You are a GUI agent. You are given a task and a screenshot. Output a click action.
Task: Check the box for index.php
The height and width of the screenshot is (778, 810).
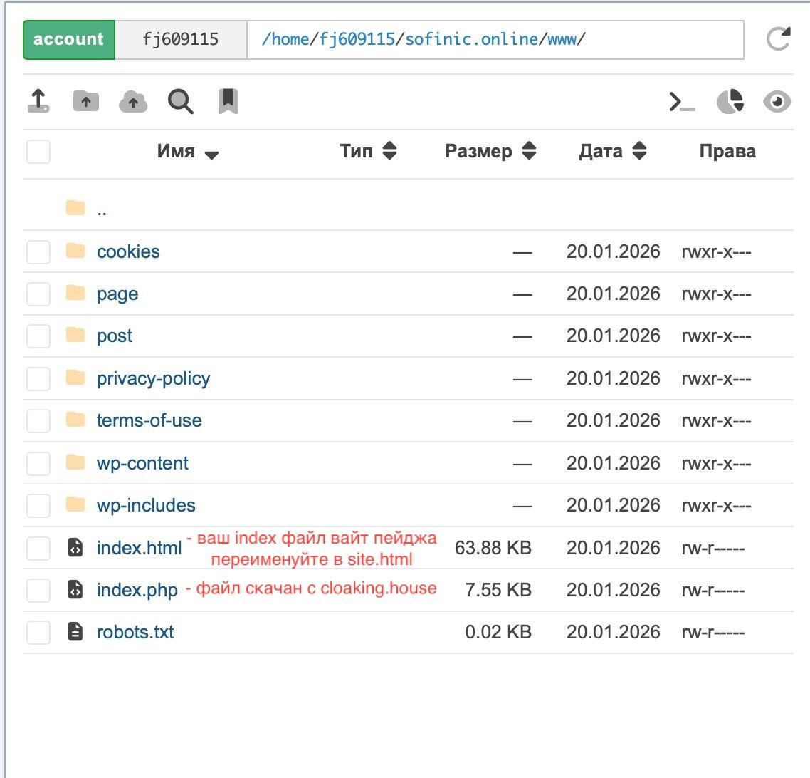click(38, 590)
